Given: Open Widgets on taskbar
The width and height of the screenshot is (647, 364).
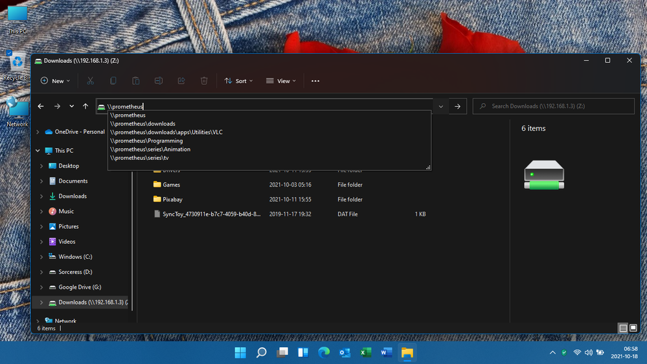Looking at the screenshot, I should tap(303, 352).
